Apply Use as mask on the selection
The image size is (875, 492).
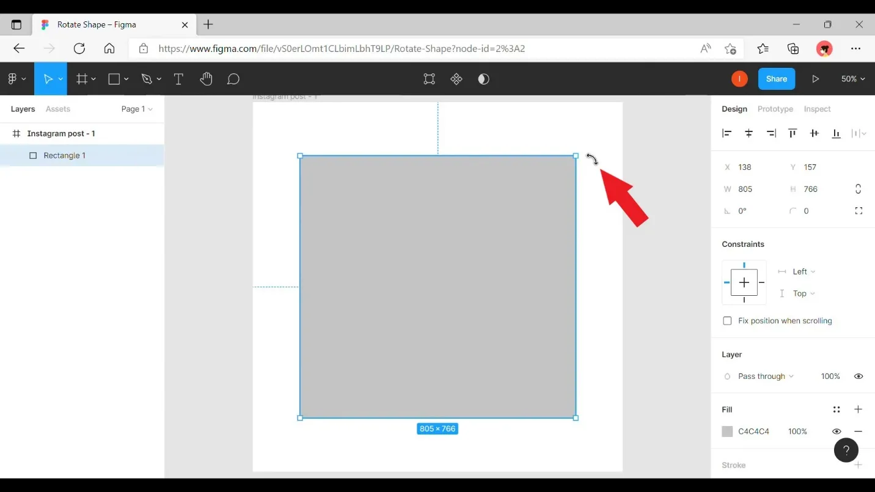tap(483, 78)
